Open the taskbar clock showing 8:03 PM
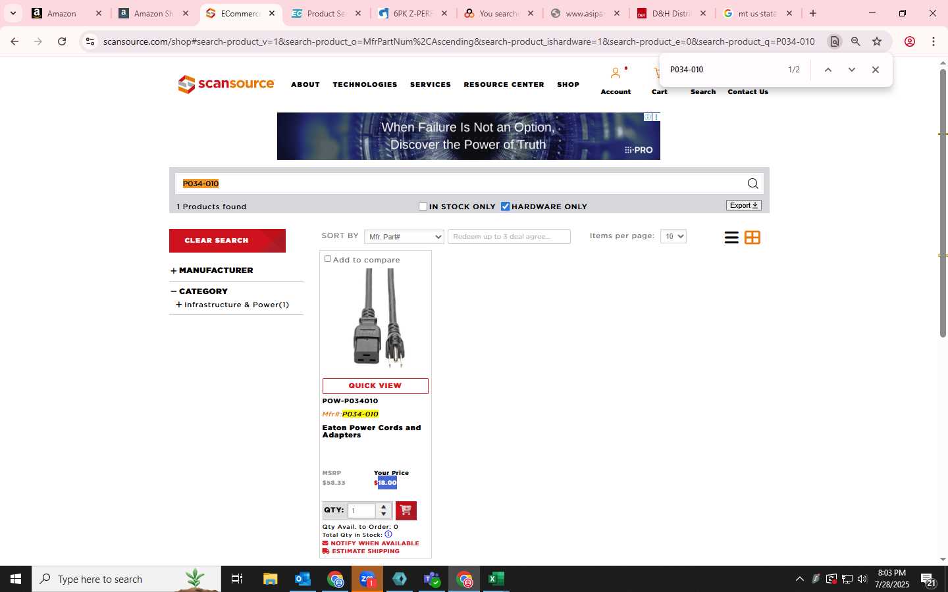This screenshot has height=592, width=948. coord(892,579)
